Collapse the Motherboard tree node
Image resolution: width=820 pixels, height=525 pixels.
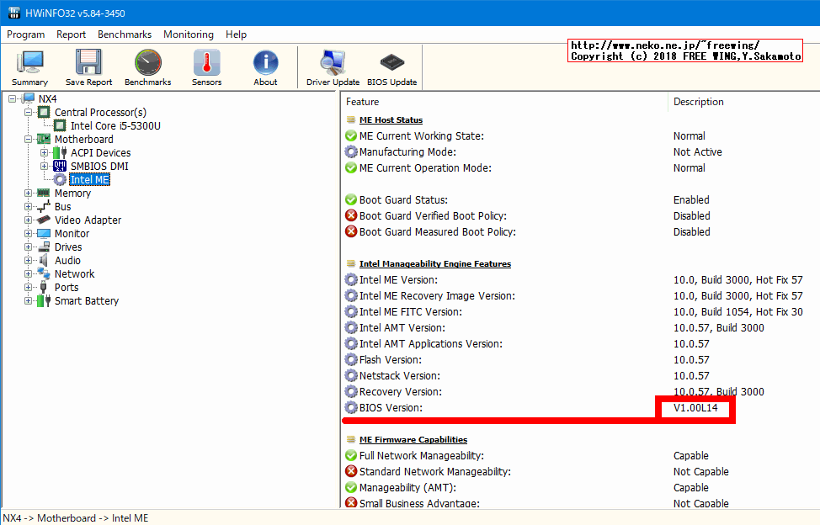(29, 139)
